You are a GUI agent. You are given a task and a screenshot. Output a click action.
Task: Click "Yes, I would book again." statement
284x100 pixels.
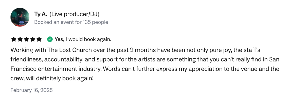coord(83,39)
